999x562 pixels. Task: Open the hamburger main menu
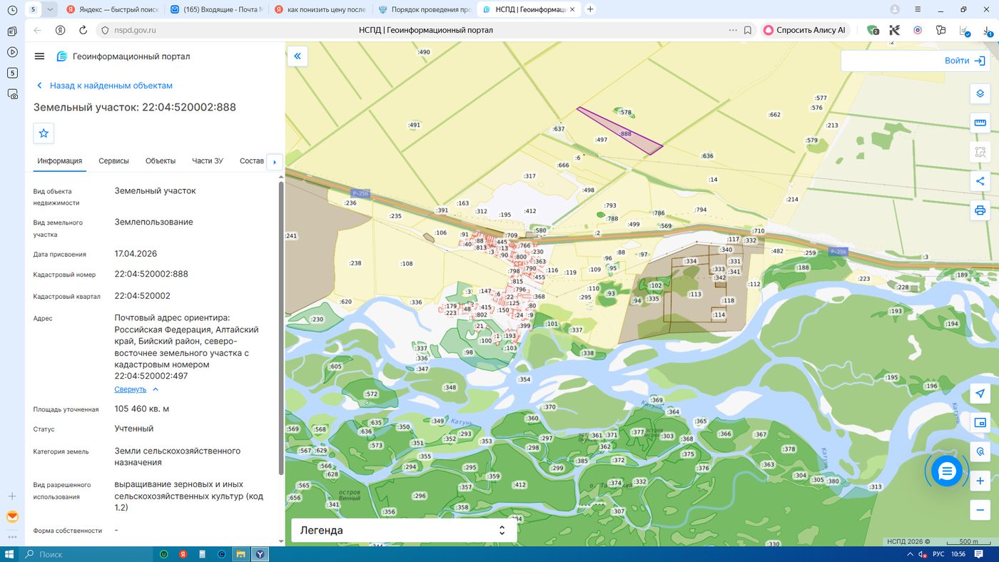(x=39, y=56)
